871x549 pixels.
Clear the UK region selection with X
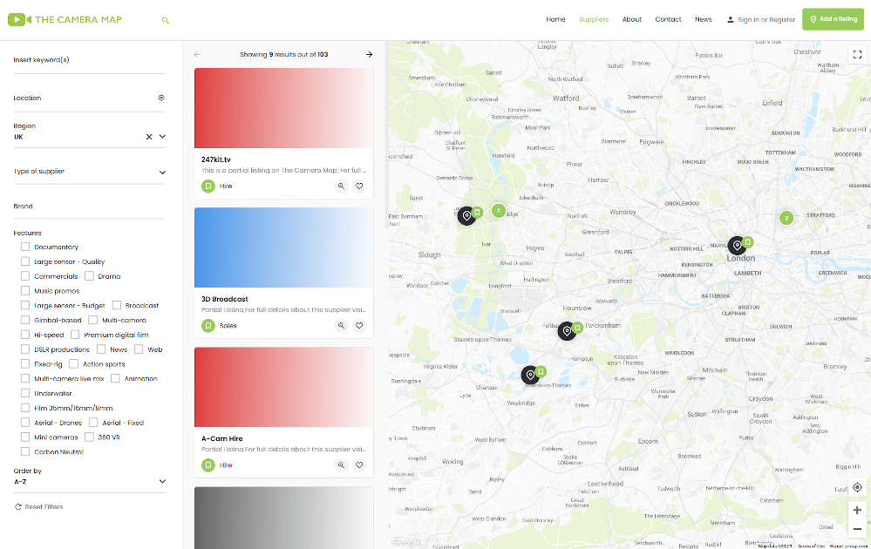pos(149,137)
